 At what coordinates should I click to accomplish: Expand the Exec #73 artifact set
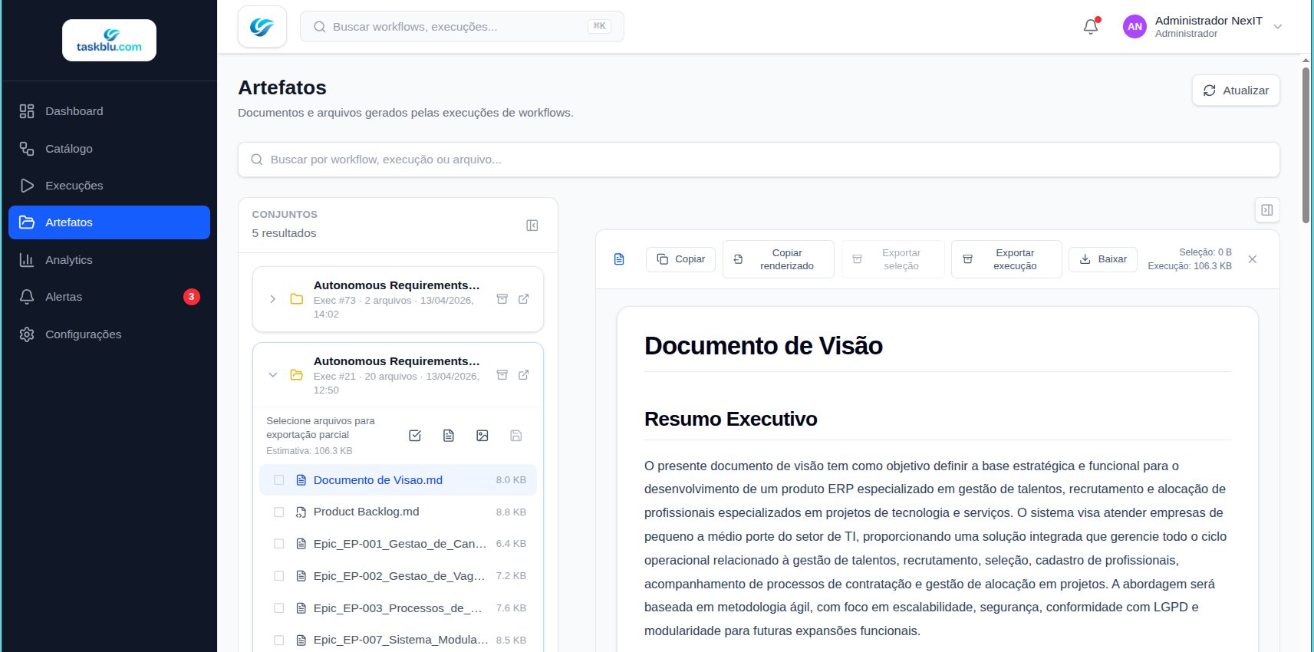pyautogui.click(x=273, y=299)
